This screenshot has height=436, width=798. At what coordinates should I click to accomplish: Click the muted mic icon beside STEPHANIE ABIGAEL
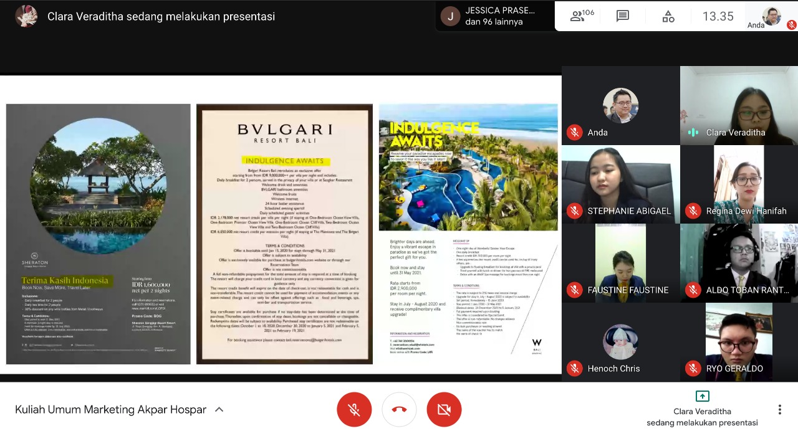point(574,211)
